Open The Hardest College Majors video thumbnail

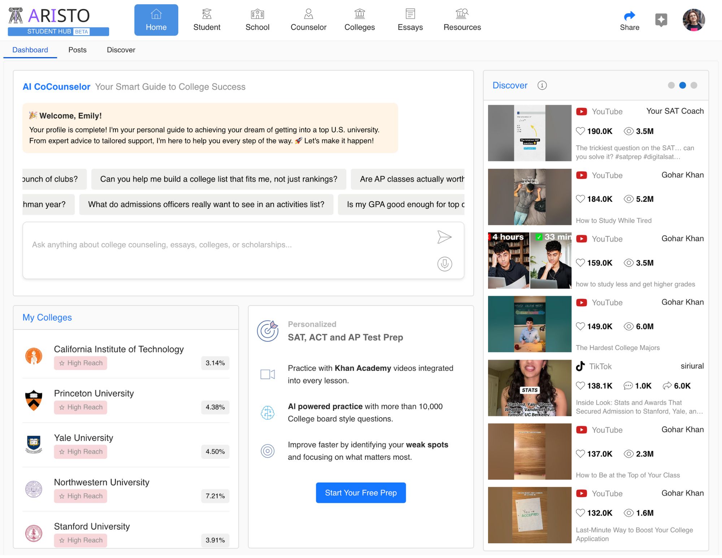coord(529,324)
